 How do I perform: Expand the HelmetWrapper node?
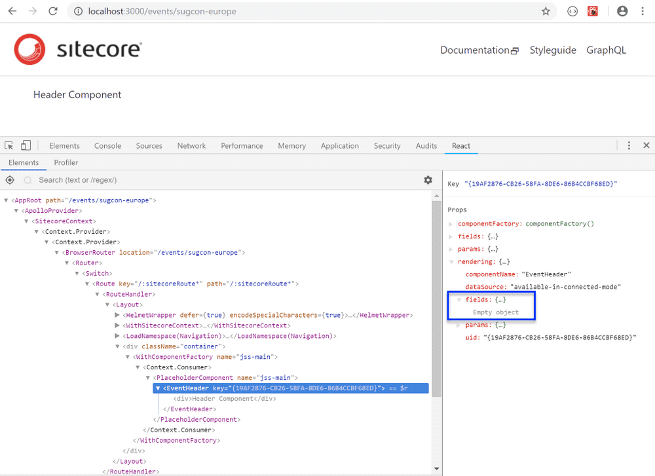coord(118,315)
